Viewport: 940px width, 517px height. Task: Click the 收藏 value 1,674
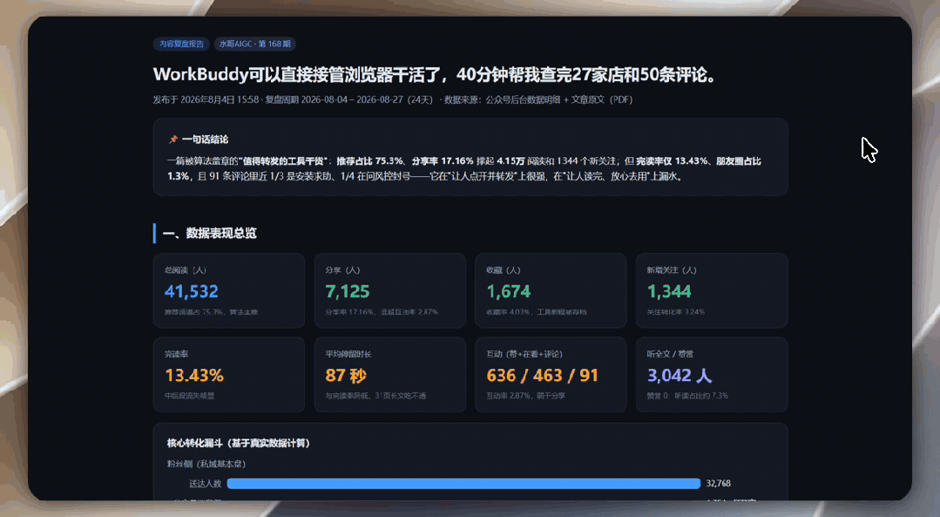coord(509,291)
